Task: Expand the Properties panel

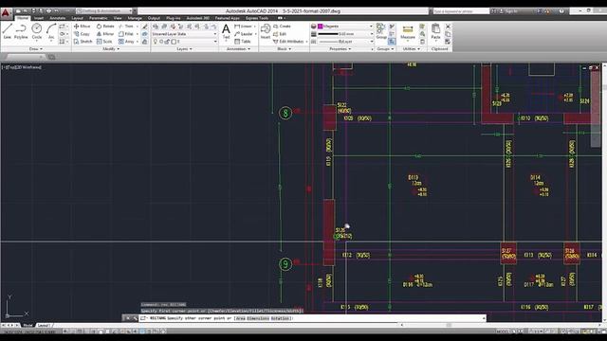Action: (340, 49)
